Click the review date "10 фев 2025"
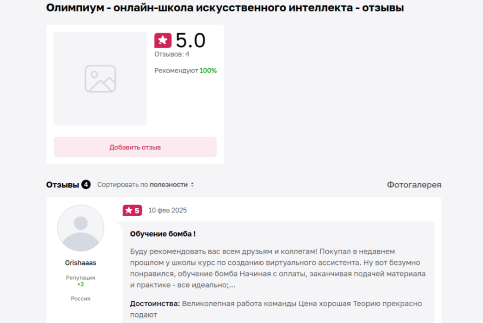 (167, 210)
